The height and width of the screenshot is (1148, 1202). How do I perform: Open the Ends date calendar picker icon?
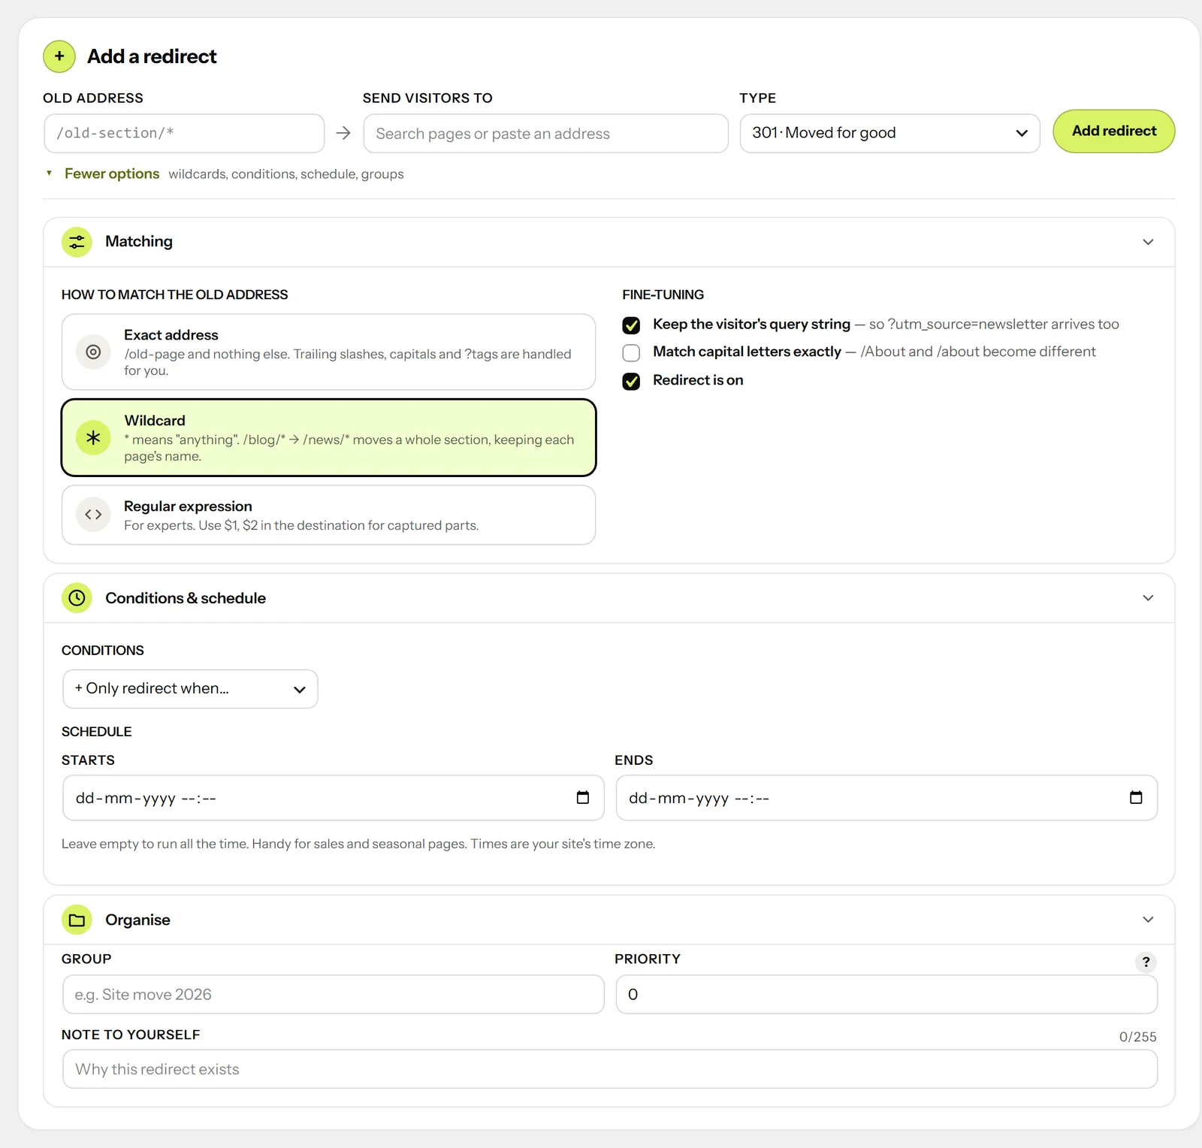[x=1136, y=798]
